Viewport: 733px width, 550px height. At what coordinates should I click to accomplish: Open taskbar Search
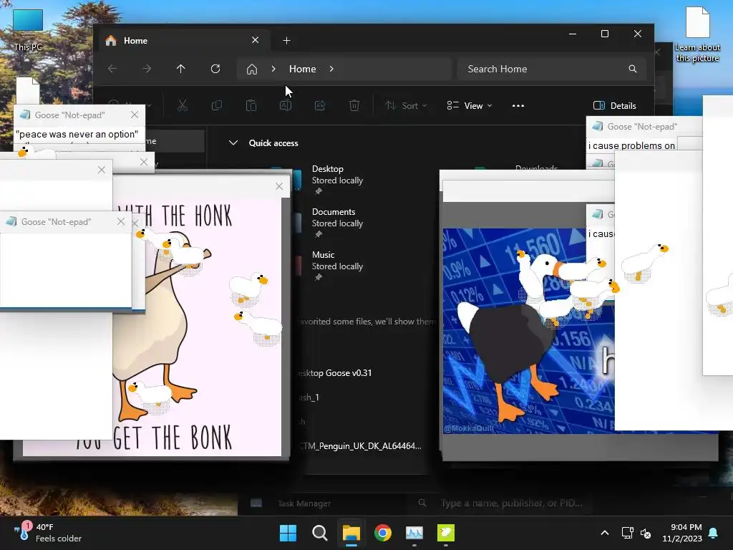(320, 533)
